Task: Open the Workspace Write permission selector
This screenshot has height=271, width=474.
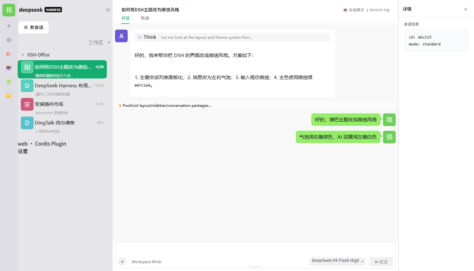Action: pyautogui.click(x=146, y=262)
